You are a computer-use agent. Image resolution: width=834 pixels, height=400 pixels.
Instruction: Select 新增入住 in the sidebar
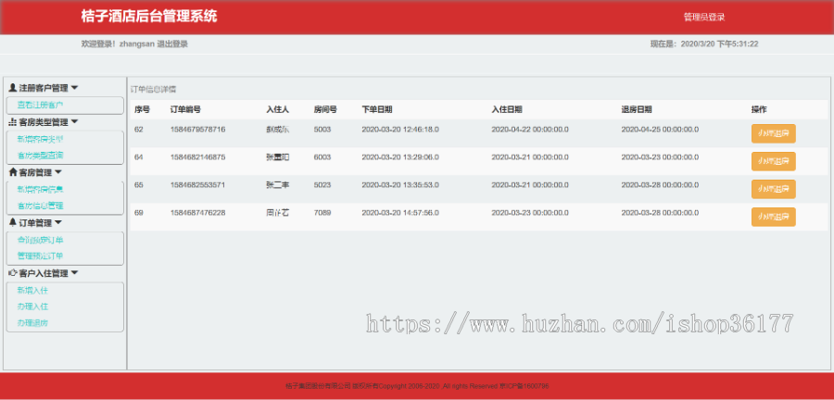pyautogui.click(x=32, y=290)
